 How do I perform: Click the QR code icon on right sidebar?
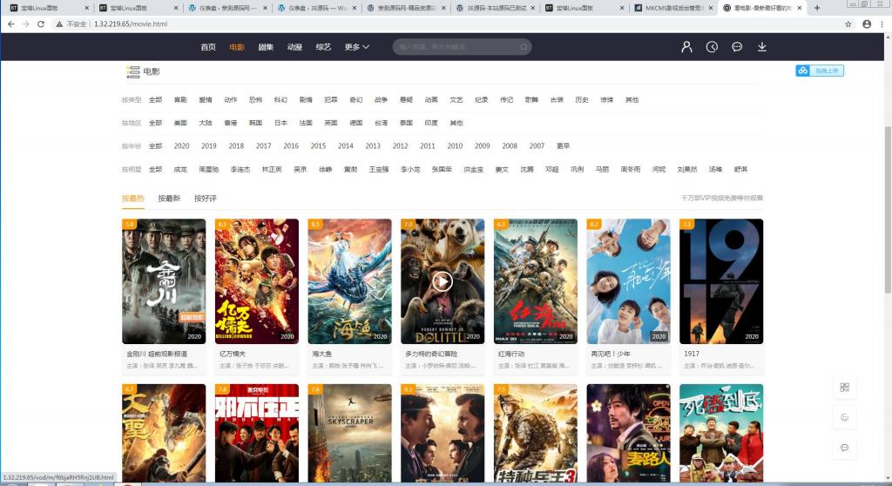[844, 388]
